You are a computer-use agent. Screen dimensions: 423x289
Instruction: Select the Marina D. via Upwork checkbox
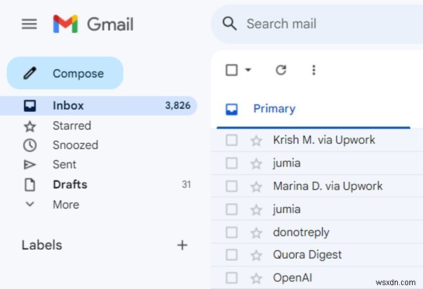point(232,186)
